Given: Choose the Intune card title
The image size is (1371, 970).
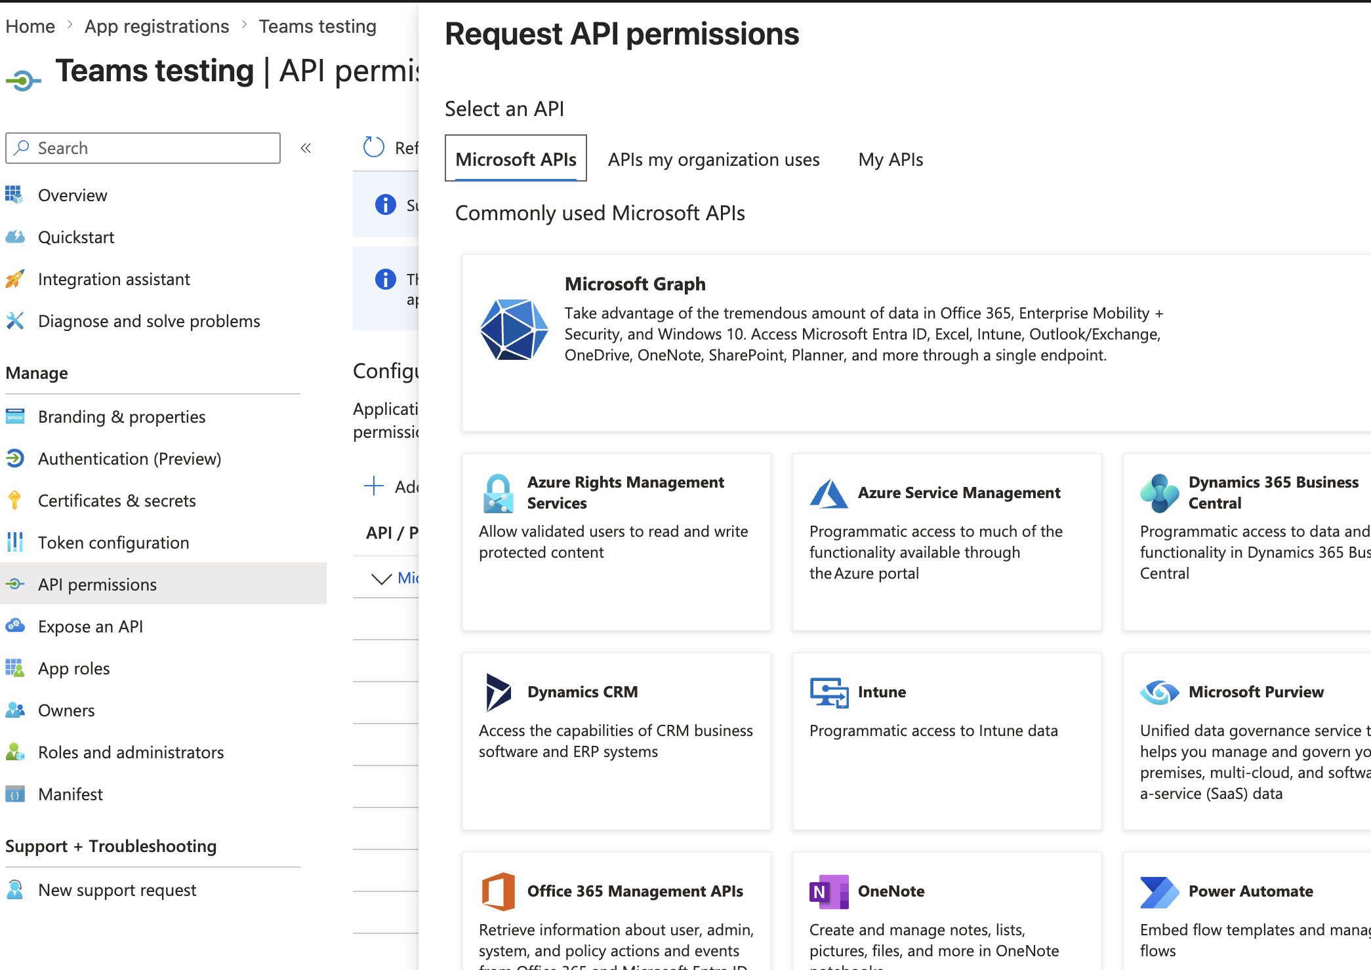Looking at the screenshot, I should pyautogui.click(x=882, y=691).
